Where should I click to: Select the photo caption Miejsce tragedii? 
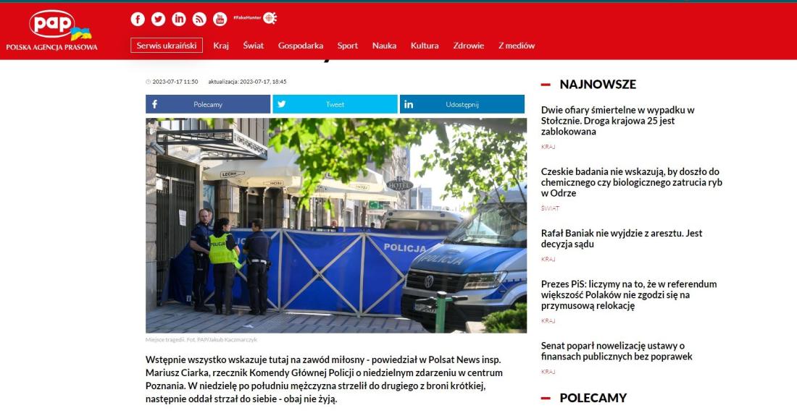201,339
